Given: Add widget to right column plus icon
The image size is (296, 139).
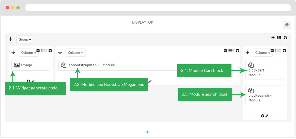Looking at the screenshot, I should tap(262, 116).
